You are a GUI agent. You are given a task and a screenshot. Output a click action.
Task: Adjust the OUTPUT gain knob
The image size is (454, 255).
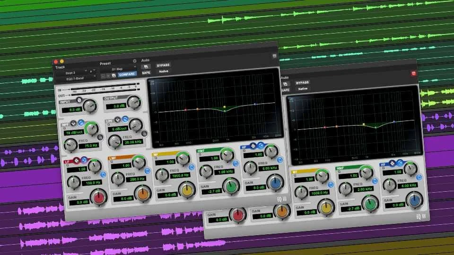[134, 102]
